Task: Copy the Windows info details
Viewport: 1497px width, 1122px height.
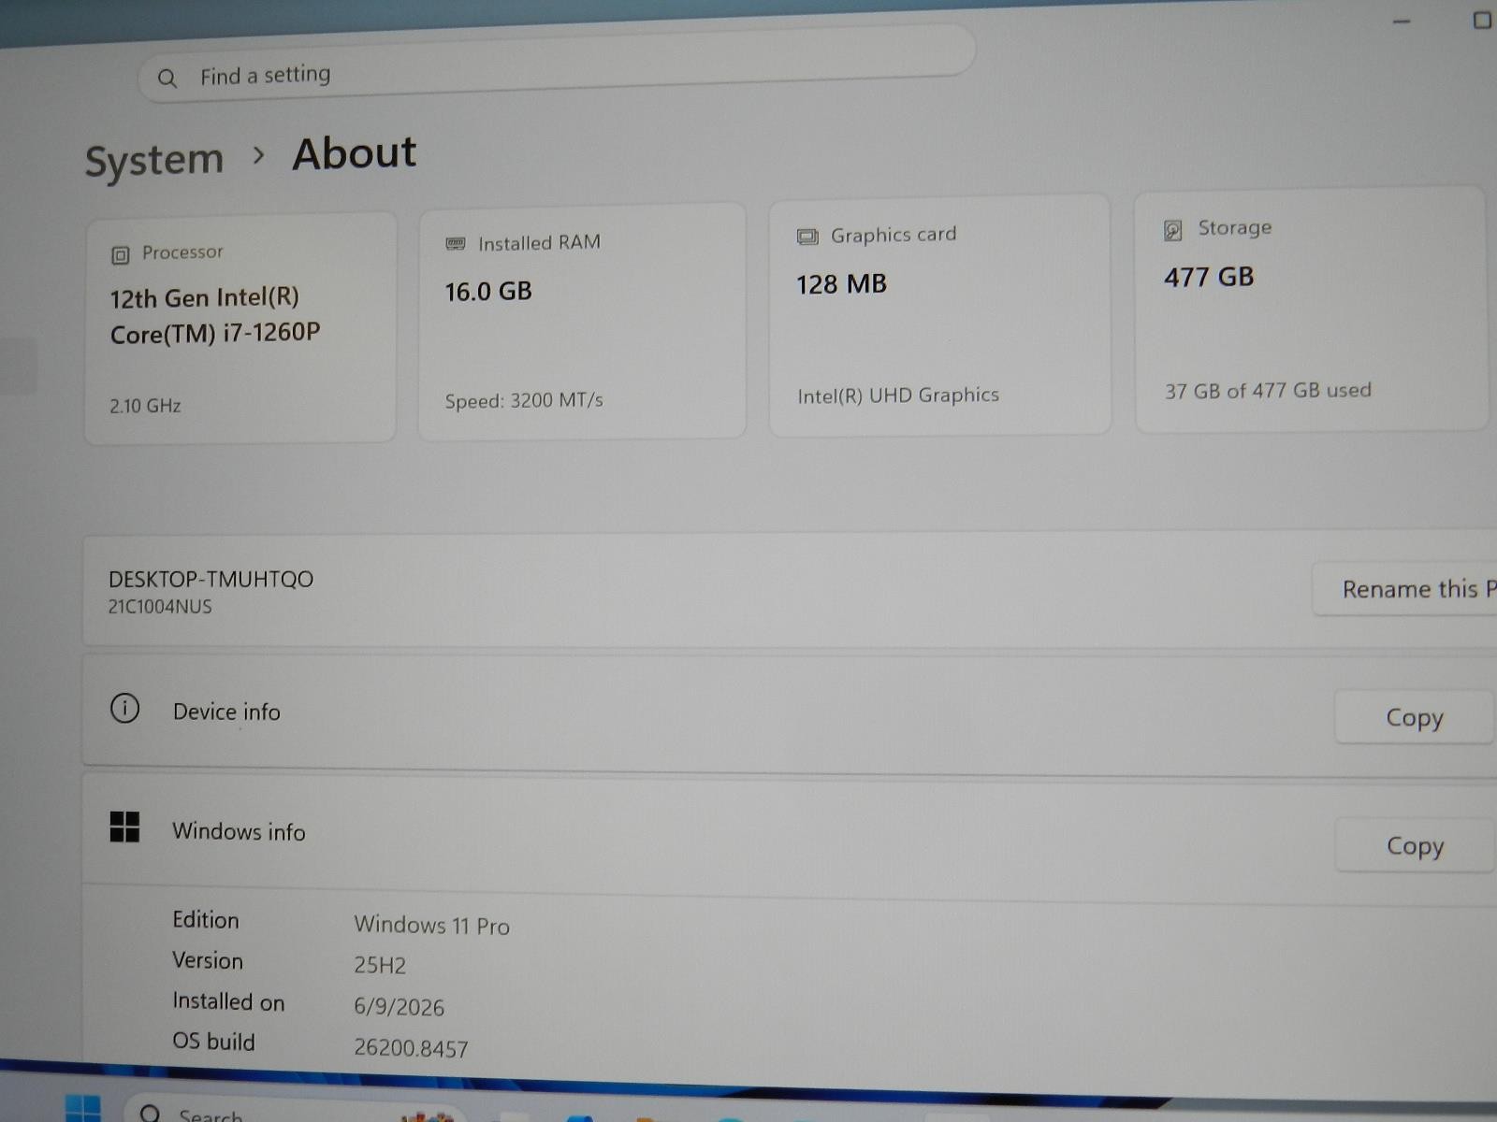Action: click(1415, 845)
